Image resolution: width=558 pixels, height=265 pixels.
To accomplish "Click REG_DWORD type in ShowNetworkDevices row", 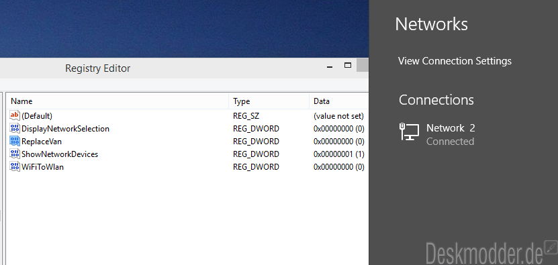I will tap(257, 154).
